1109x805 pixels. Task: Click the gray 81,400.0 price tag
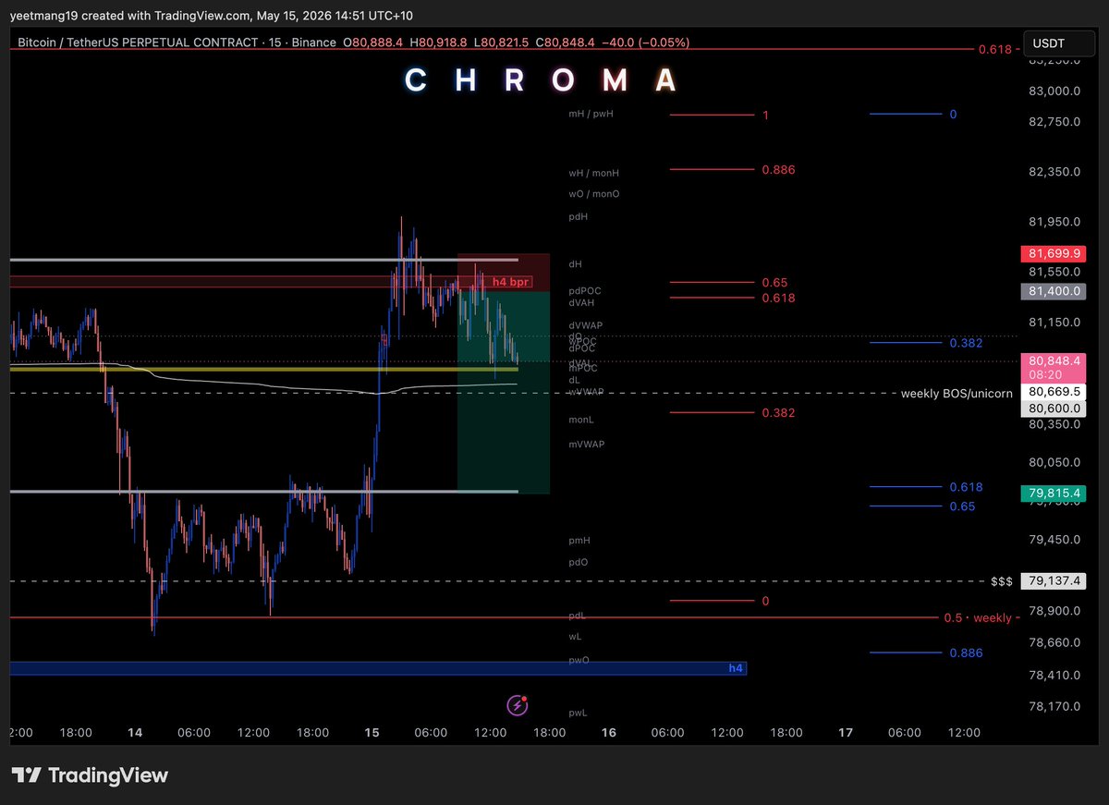1052,291
